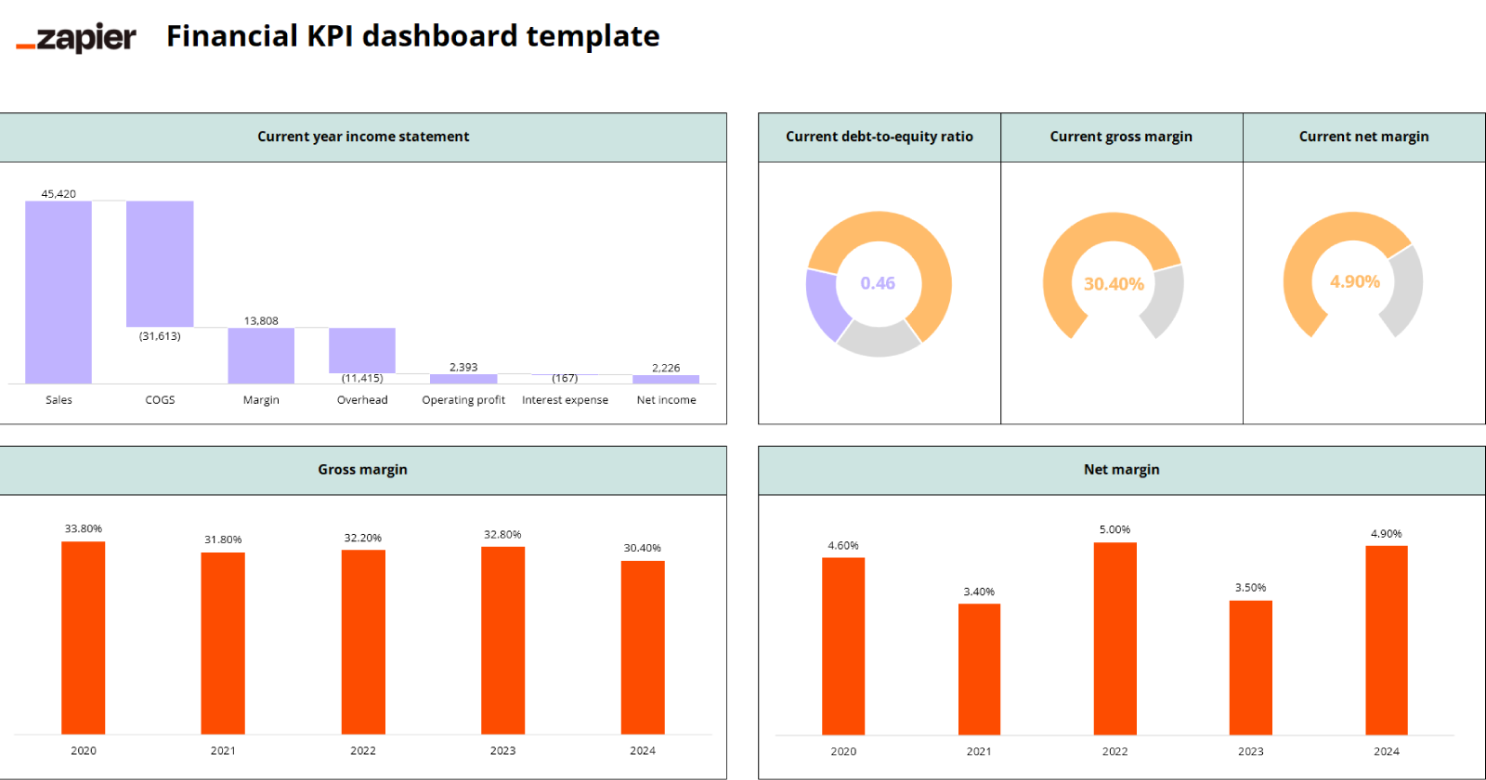
Task: Click the 2023 bar in the Gross margin chart
Action: coord(502,641)
